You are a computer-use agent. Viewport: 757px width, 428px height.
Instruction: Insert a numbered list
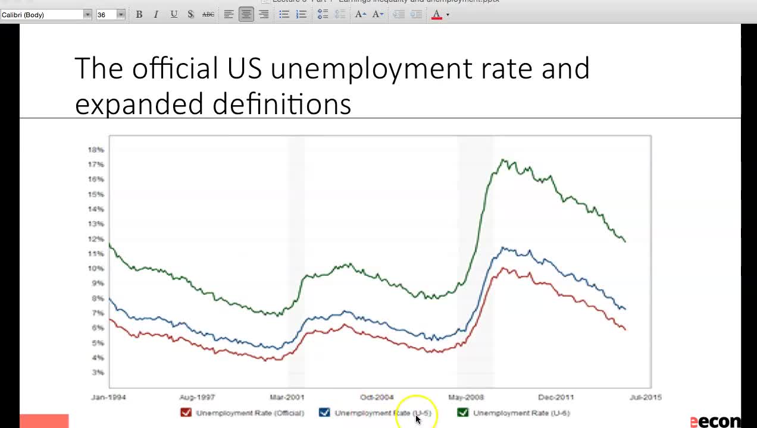(x=302, y=14)
